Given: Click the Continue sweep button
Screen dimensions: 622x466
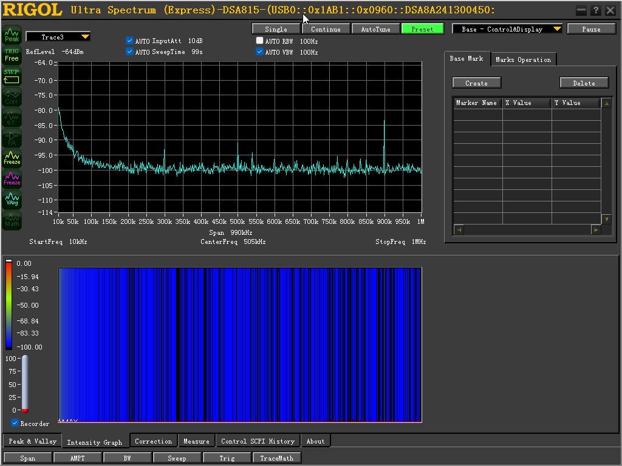Looking at the screenshot, I should 326,29.
